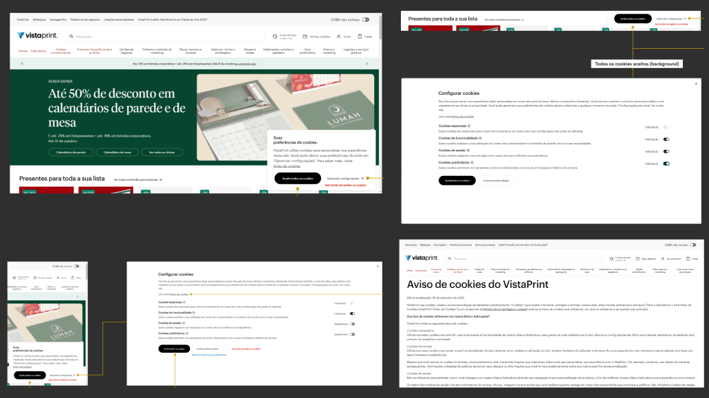Open the Ofertas menu on main homepage
This screenshot has height=398, width=709.
[23, 51]
